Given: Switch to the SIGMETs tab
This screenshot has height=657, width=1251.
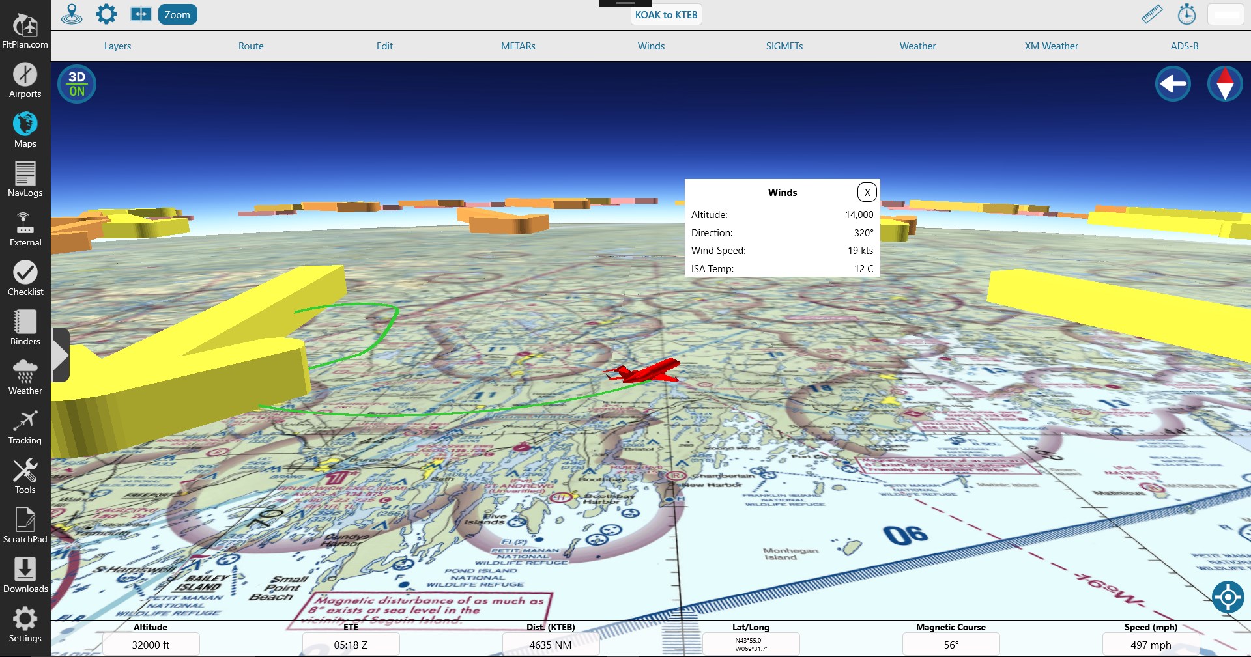Looking at the screenshot, I should tap(784, 46).
